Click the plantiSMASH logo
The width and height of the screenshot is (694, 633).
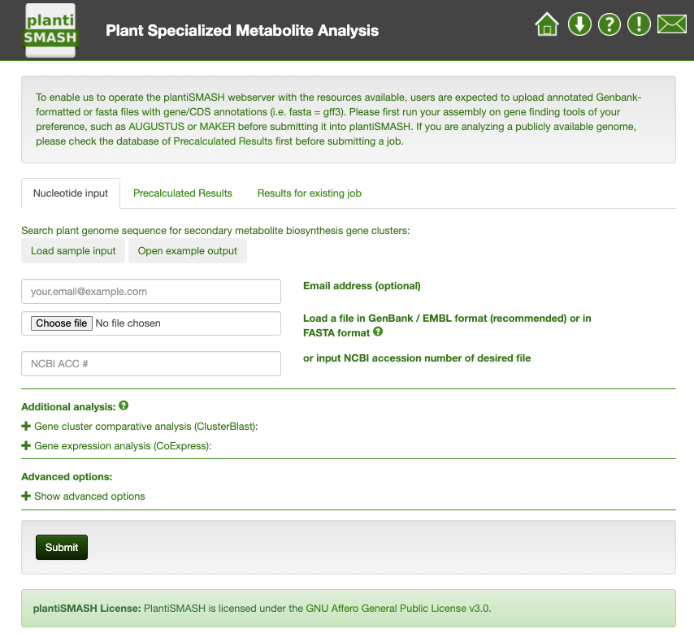[50, 30]
